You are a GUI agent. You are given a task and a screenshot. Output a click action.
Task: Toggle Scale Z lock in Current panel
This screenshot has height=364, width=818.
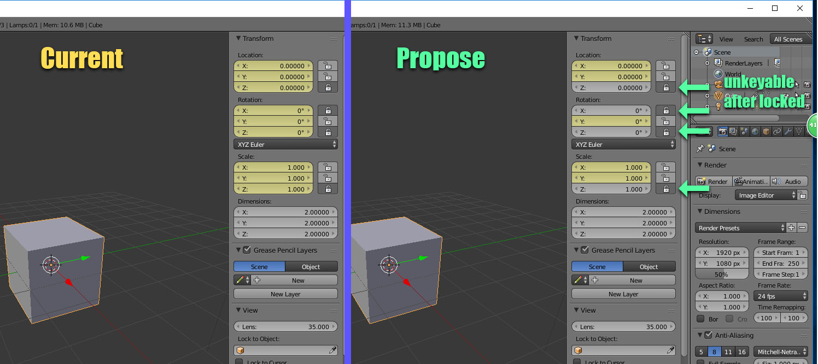point(328,189)
